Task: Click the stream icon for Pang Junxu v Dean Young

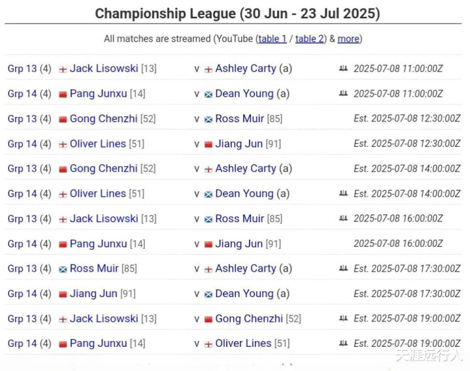Action: pyautogui.click(x=343, y=93)
